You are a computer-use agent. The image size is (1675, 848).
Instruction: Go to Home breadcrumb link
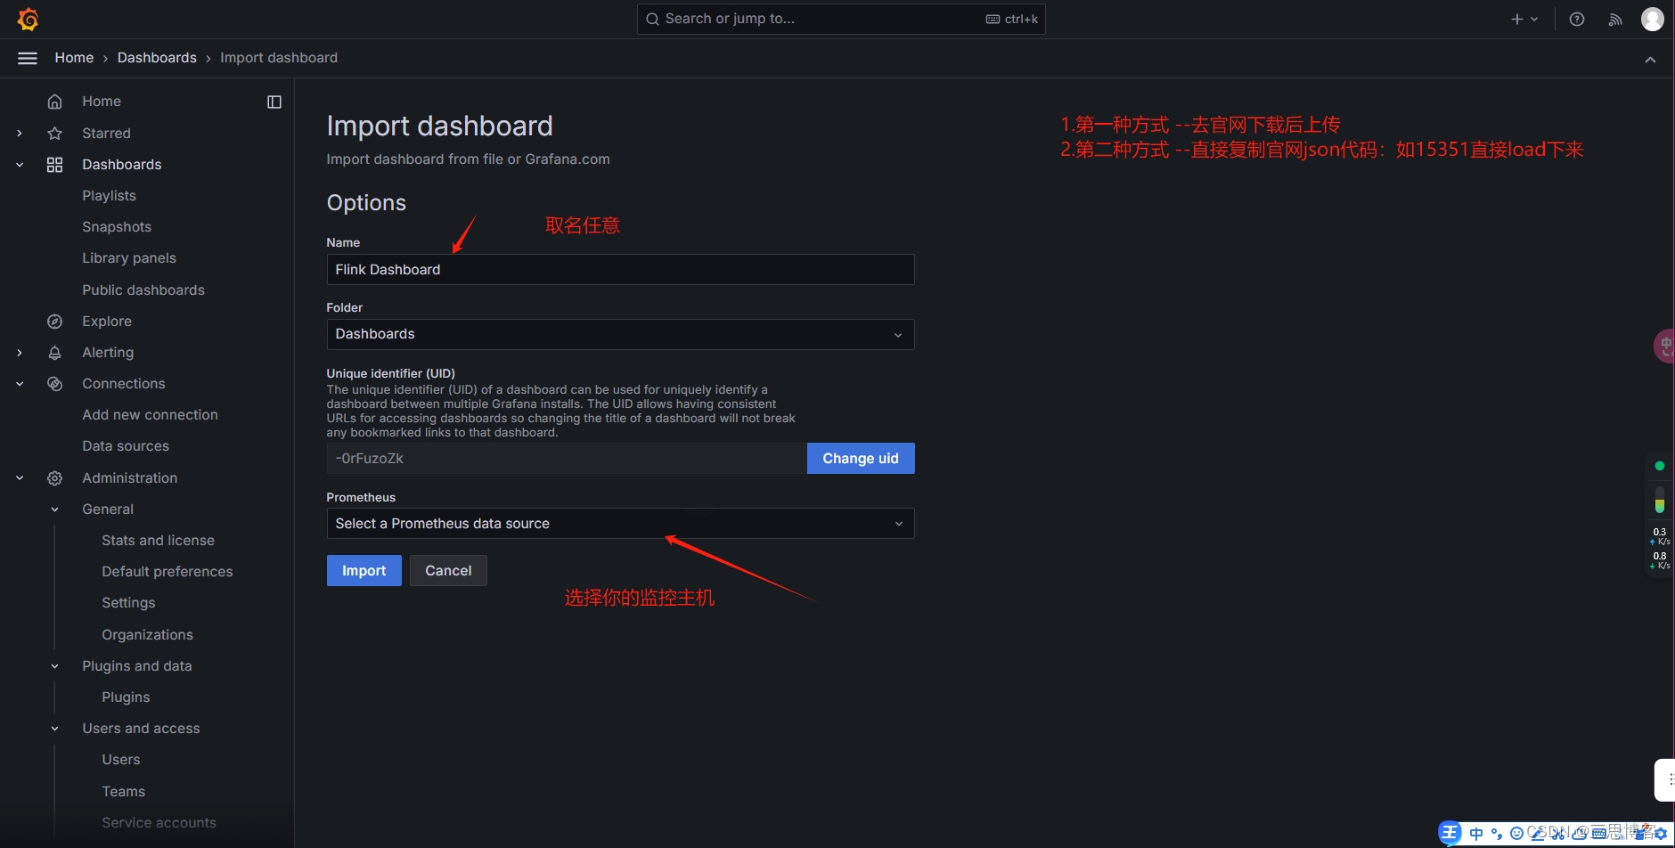tap(74, 58)
